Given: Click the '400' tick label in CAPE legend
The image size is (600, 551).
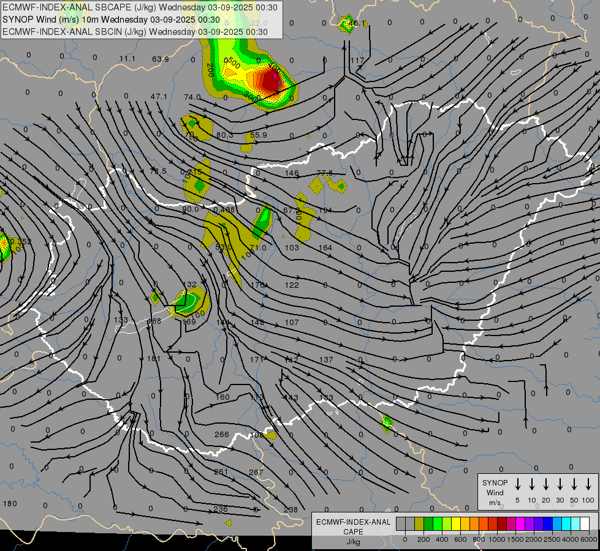Looking at the screenshot, I should (442, 539).
